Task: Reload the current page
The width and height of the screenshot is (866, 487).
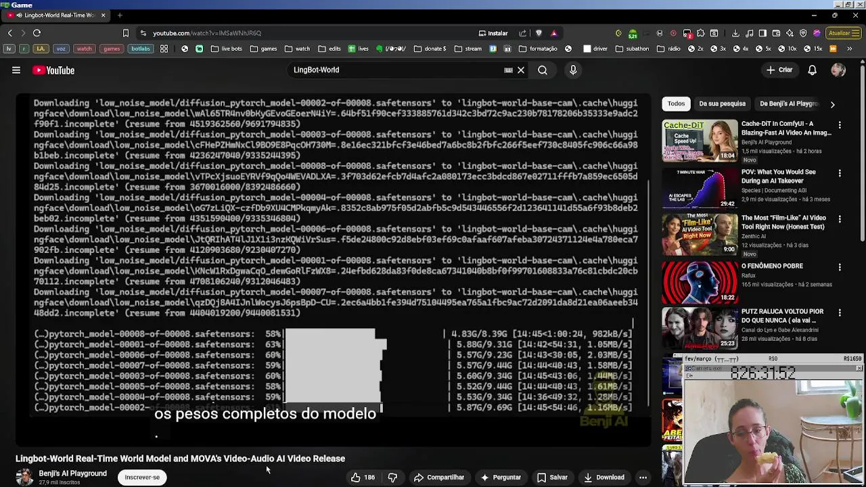Action: pos(37,33)
